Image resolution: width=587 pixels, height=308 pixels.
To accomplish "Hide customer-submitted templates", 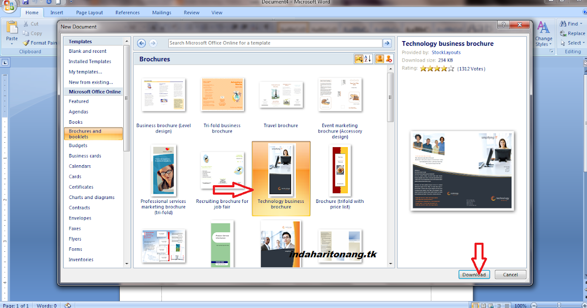I will coord(389,59).
